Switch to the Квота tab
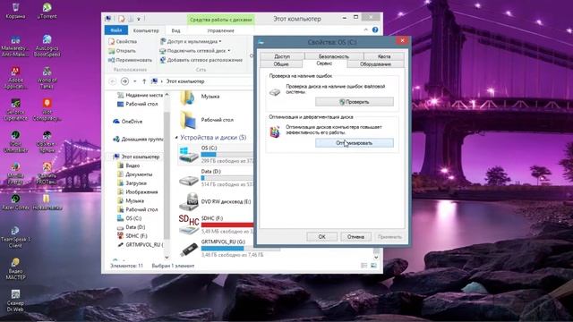 (384, 56)
